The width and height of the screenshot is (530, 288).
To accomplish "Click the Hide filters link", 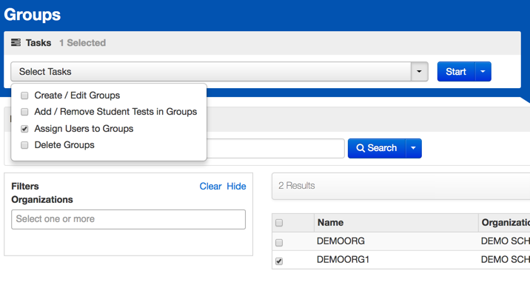I will coord(236,187).
